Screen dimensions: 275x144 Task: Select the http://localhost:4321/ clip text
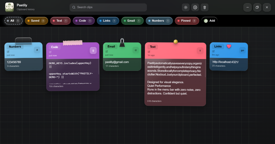(x=226, y=62)
